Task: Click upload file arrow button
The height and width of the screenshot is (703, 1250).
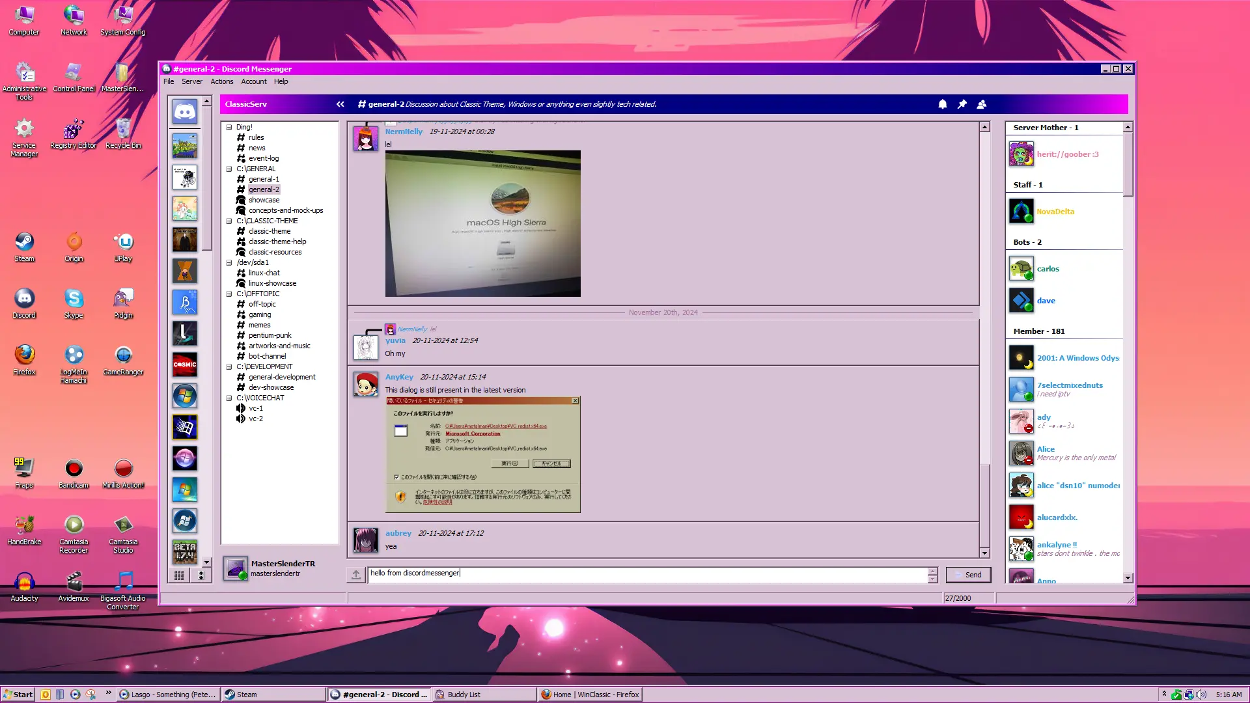Action: pos(356,575)
